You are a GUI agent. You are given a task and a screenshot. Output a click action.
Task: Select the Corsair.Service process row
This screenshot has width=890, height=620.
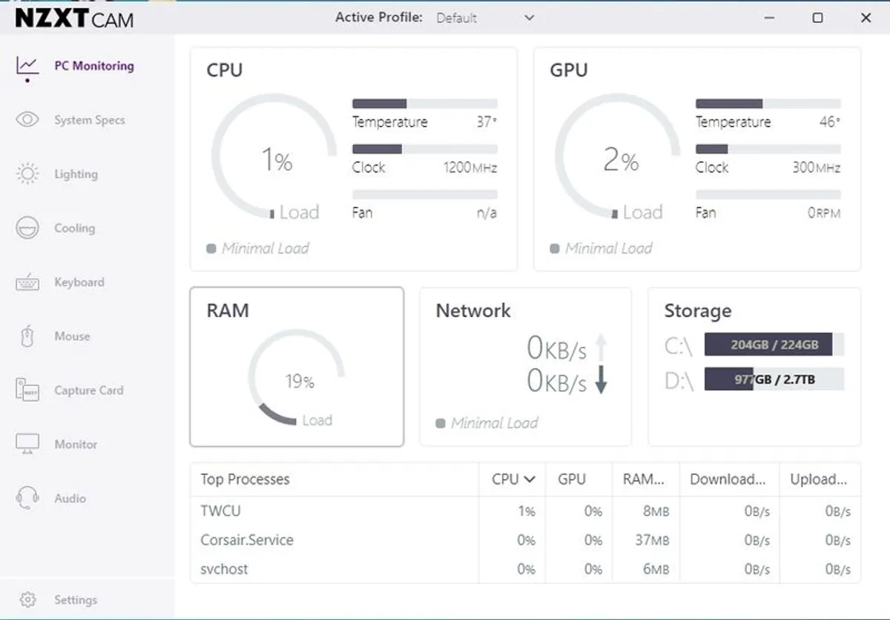point(525,540)
